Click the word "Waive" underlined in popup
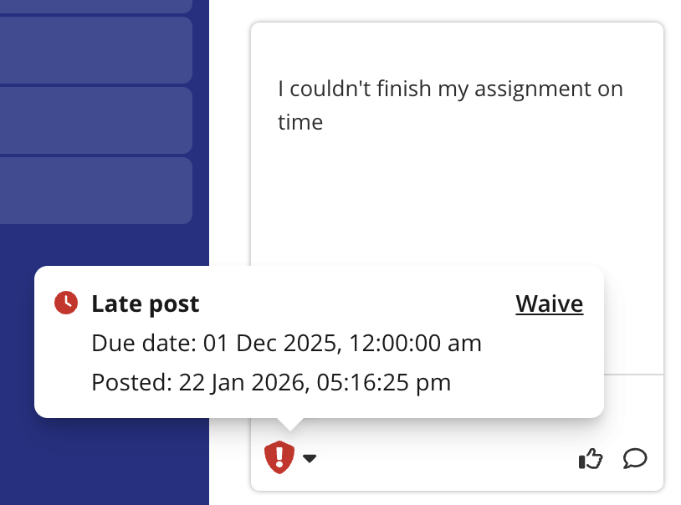Screen dimensions: 681x505 [x=549, y=304]
